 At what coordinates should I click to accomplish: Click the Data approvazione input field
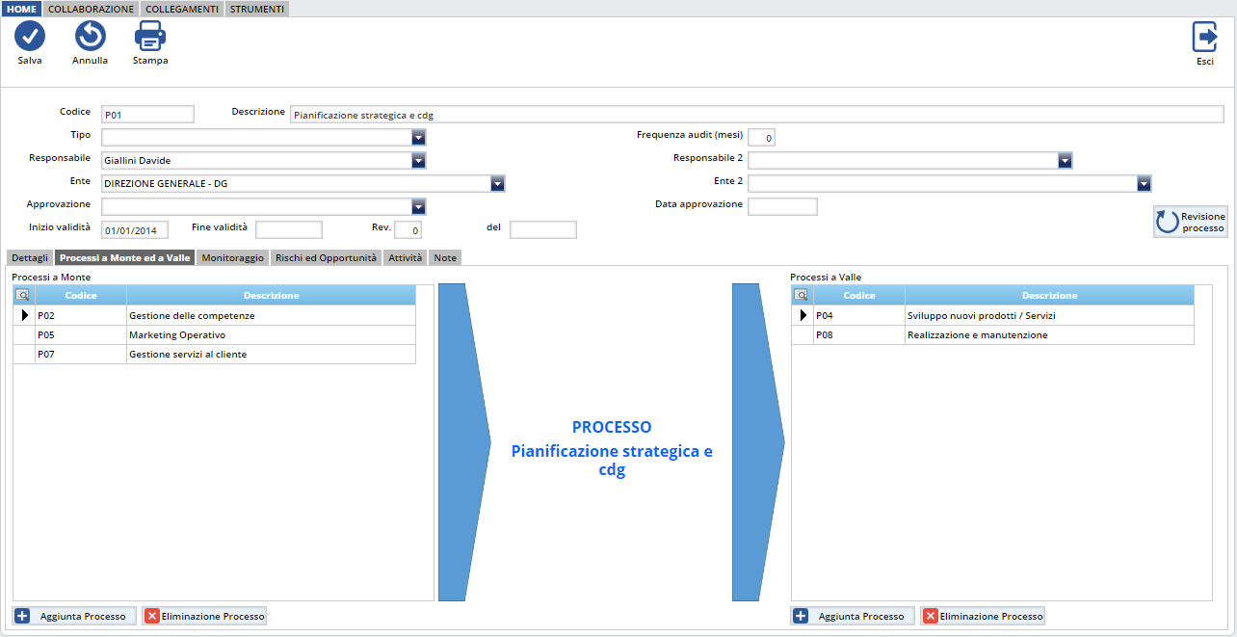pyautogui.click(x=782, y=206)
